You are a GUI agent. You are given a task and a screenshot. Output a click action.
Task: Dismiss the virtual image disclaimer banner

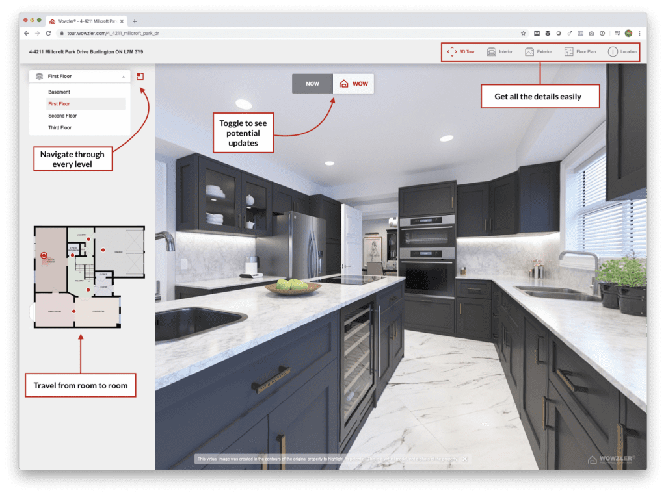coord(464,458)
